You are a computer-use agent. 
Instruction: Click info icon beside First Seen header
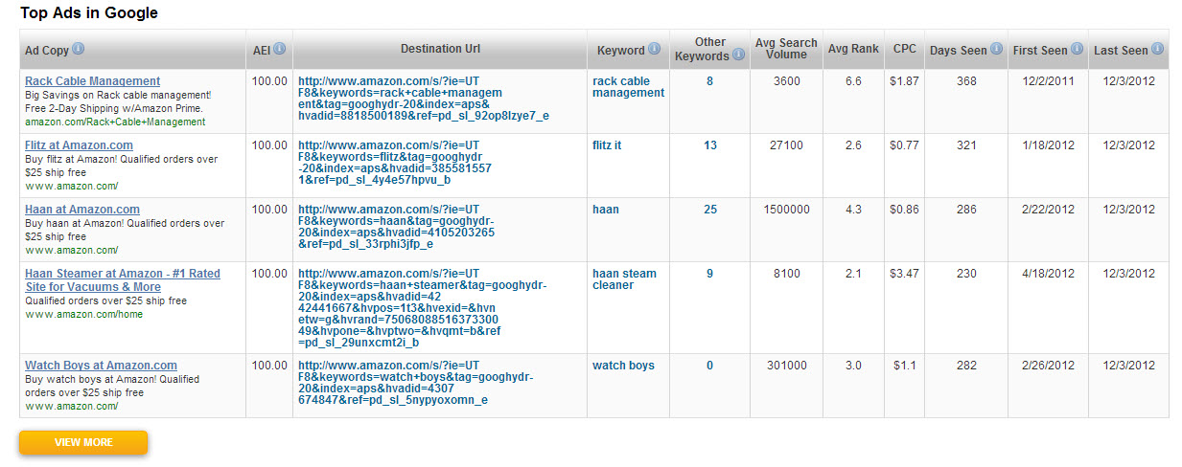(1077, 49)
